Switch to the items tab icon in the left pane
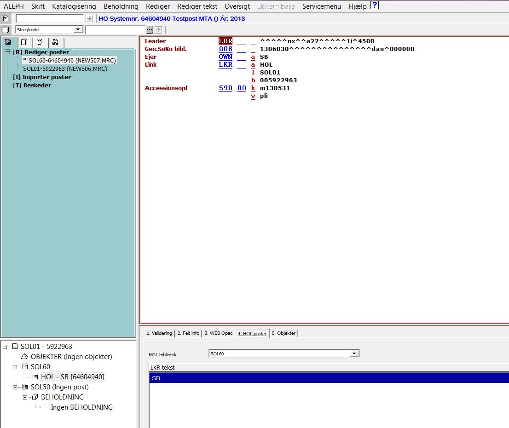The width and height of the screenshot is (509, 428). point(24,42)
